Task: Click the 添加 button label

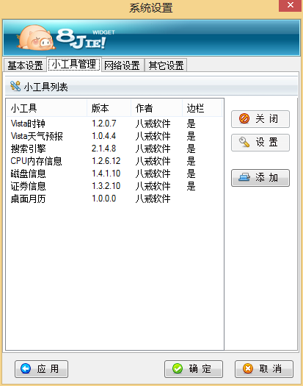Action: point(267,177)
